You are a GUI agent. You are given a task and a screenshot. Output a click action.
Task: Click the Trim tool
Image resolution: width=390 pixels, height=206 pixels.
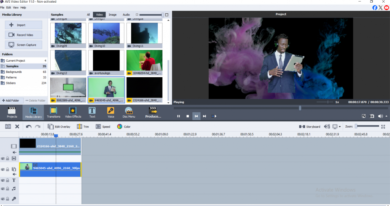click(83, 127)
